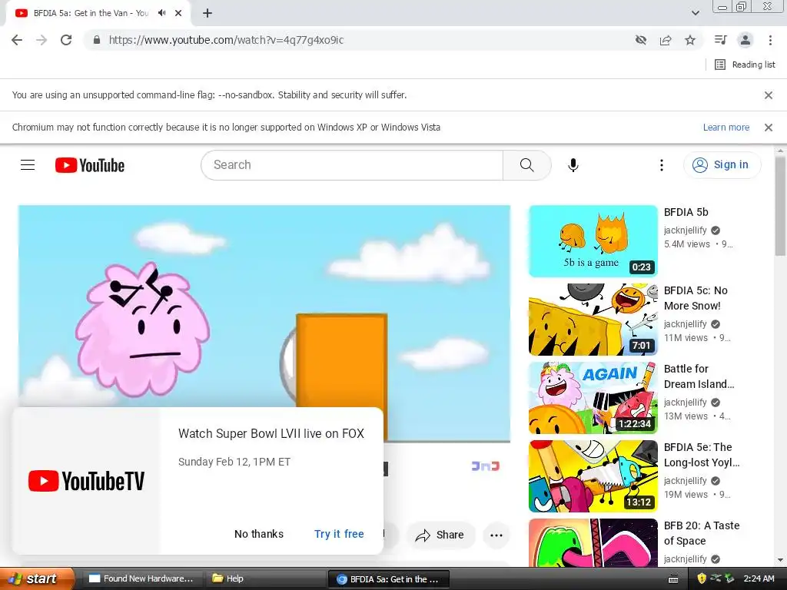Focus the YouTube Search input field
This screenshot has height=590, width=787.
click(x=352, y=164)
